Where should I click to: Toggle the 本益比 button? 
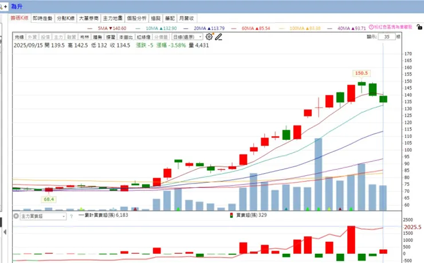[125, 37]
